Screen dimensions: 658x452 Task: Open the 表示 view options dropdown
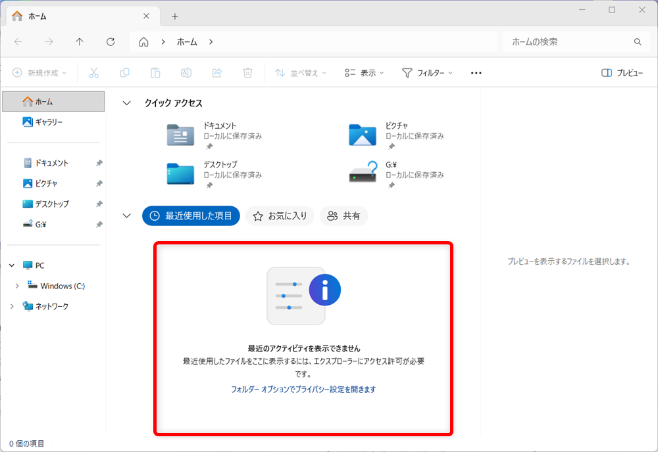click(364, 73)
